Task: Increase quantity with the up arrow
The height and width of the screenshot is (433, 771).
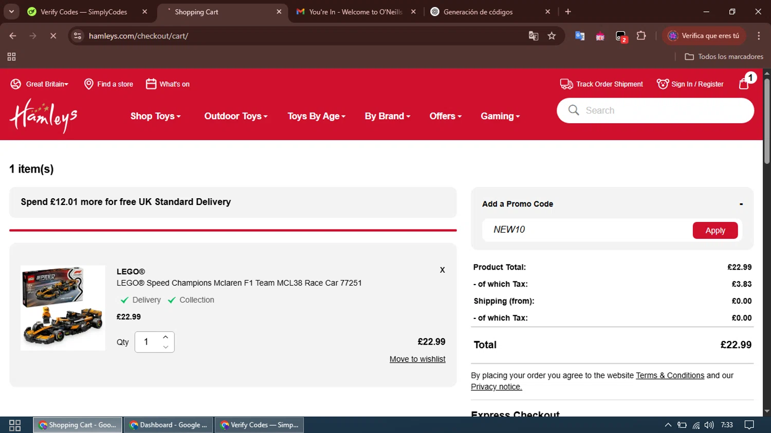Action: pos(166,337)
